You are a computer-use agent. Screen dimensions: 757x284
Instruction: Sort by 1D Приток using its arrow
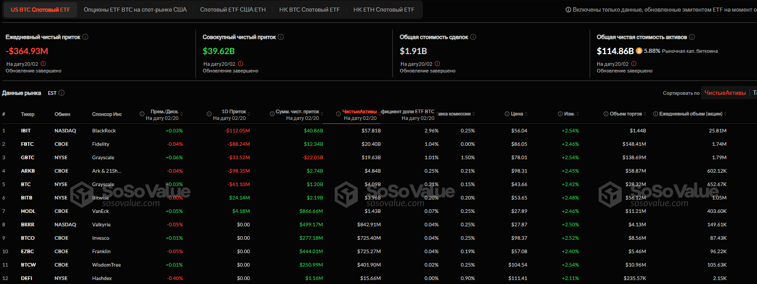point(248,114)
